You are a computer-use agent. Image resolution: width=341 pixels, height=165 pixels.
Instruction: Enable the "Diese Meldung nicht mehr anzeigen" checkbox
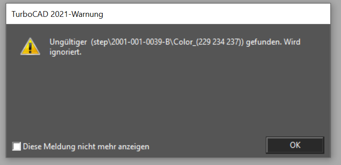coord(16,146)
